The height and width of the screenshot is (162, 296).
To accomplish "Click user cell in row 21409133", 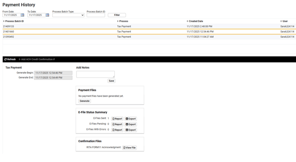I will coord(287,26).
